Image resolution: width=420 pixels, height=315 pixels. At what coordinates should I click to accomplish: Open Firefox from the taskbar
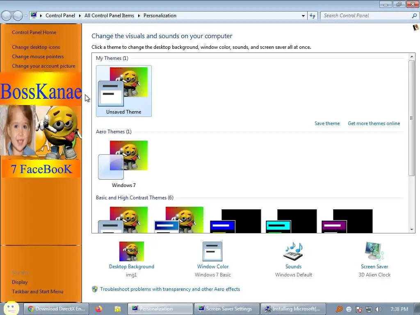(99, 309)
